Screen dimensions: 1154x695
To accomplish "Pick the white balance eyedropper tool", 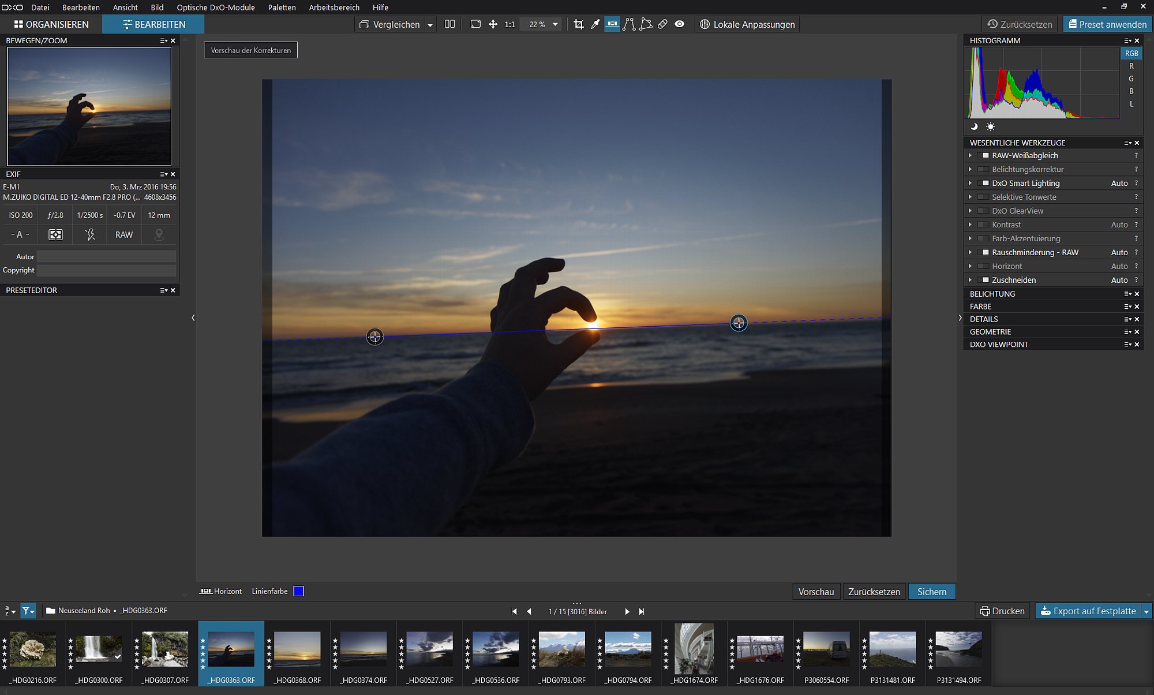I will (x=595, y=24).
